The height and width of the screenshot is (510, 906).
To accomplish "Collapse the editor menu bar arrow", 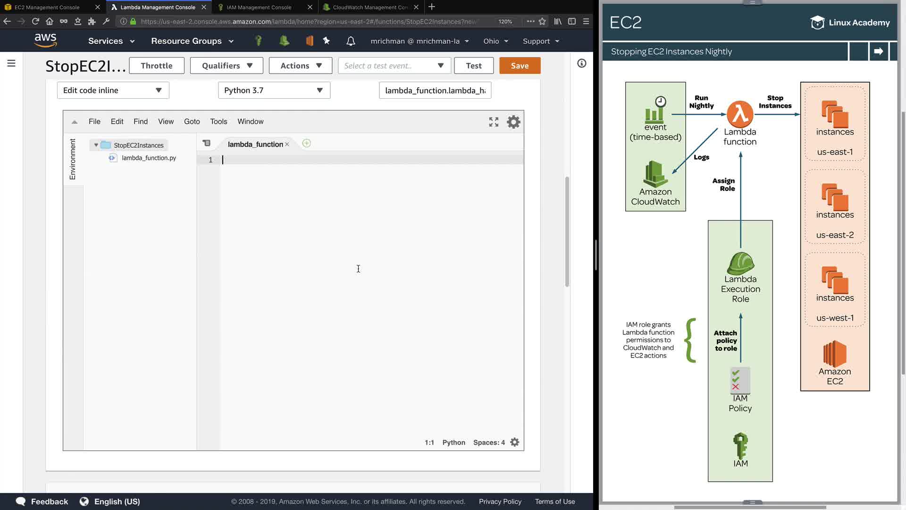I will [x=75, y=122].
